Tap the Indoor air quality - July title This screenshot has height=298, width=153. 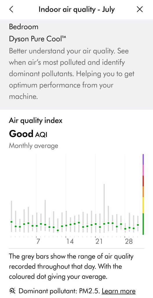76,9
